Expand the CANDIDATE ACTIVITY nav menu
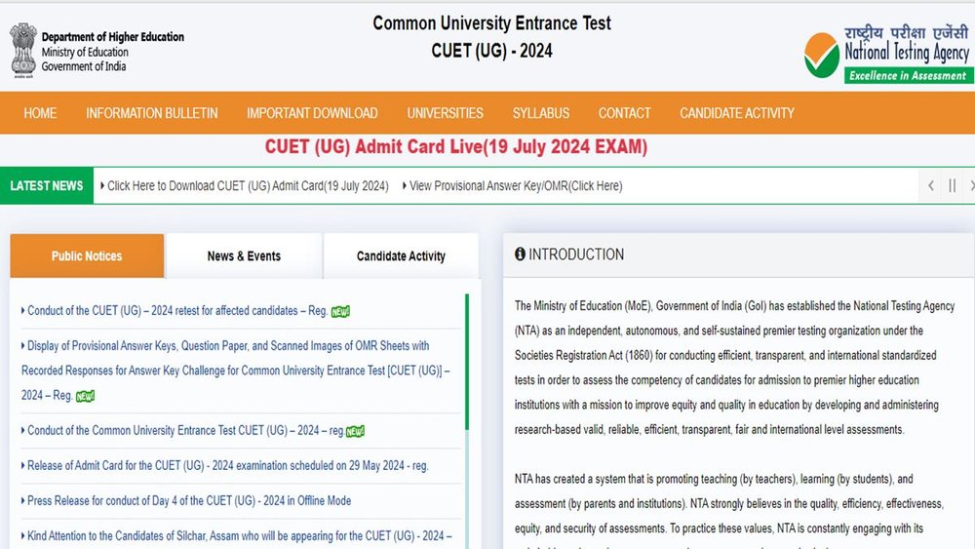The height and width of the screenshot is (549, 975). click(736, 113)
